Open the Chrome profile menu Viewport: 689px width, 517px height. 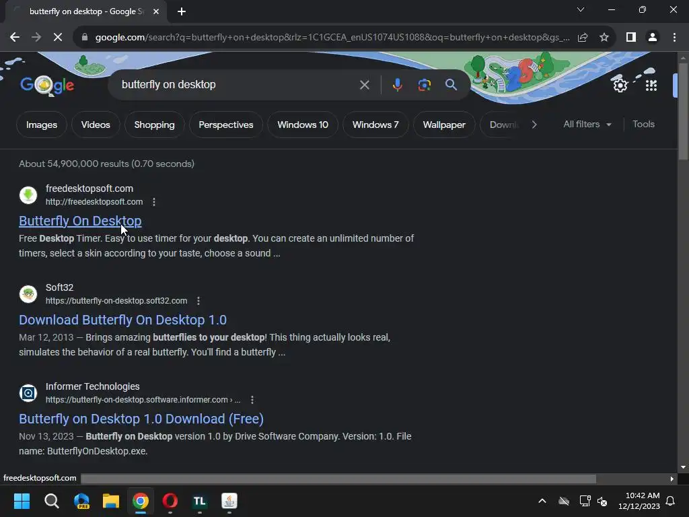coord(653,38)
